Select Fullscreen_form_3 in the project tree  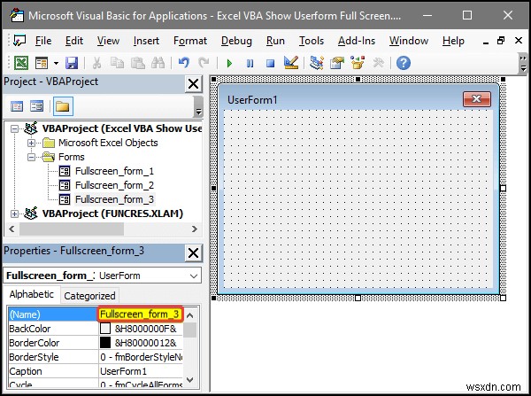pyautogui.click(x=114, y=199)
